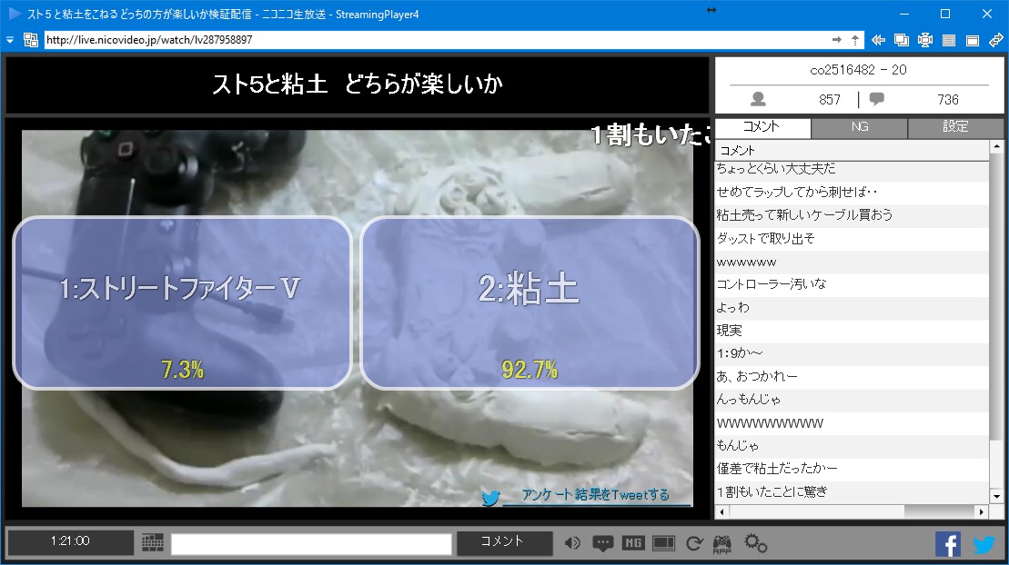1009x565 pixels.
Task: Toggle the comment display speech bubble icon
Action: click(602, 543)
